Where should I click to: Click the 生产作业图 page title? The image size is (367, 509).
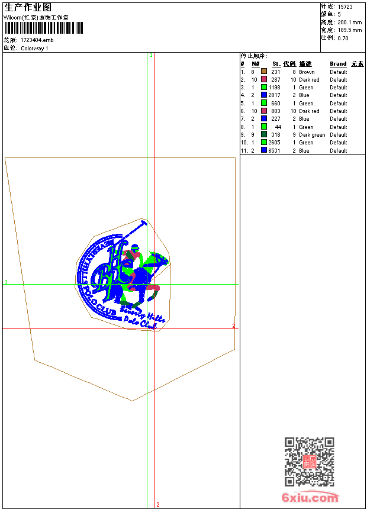28,8
